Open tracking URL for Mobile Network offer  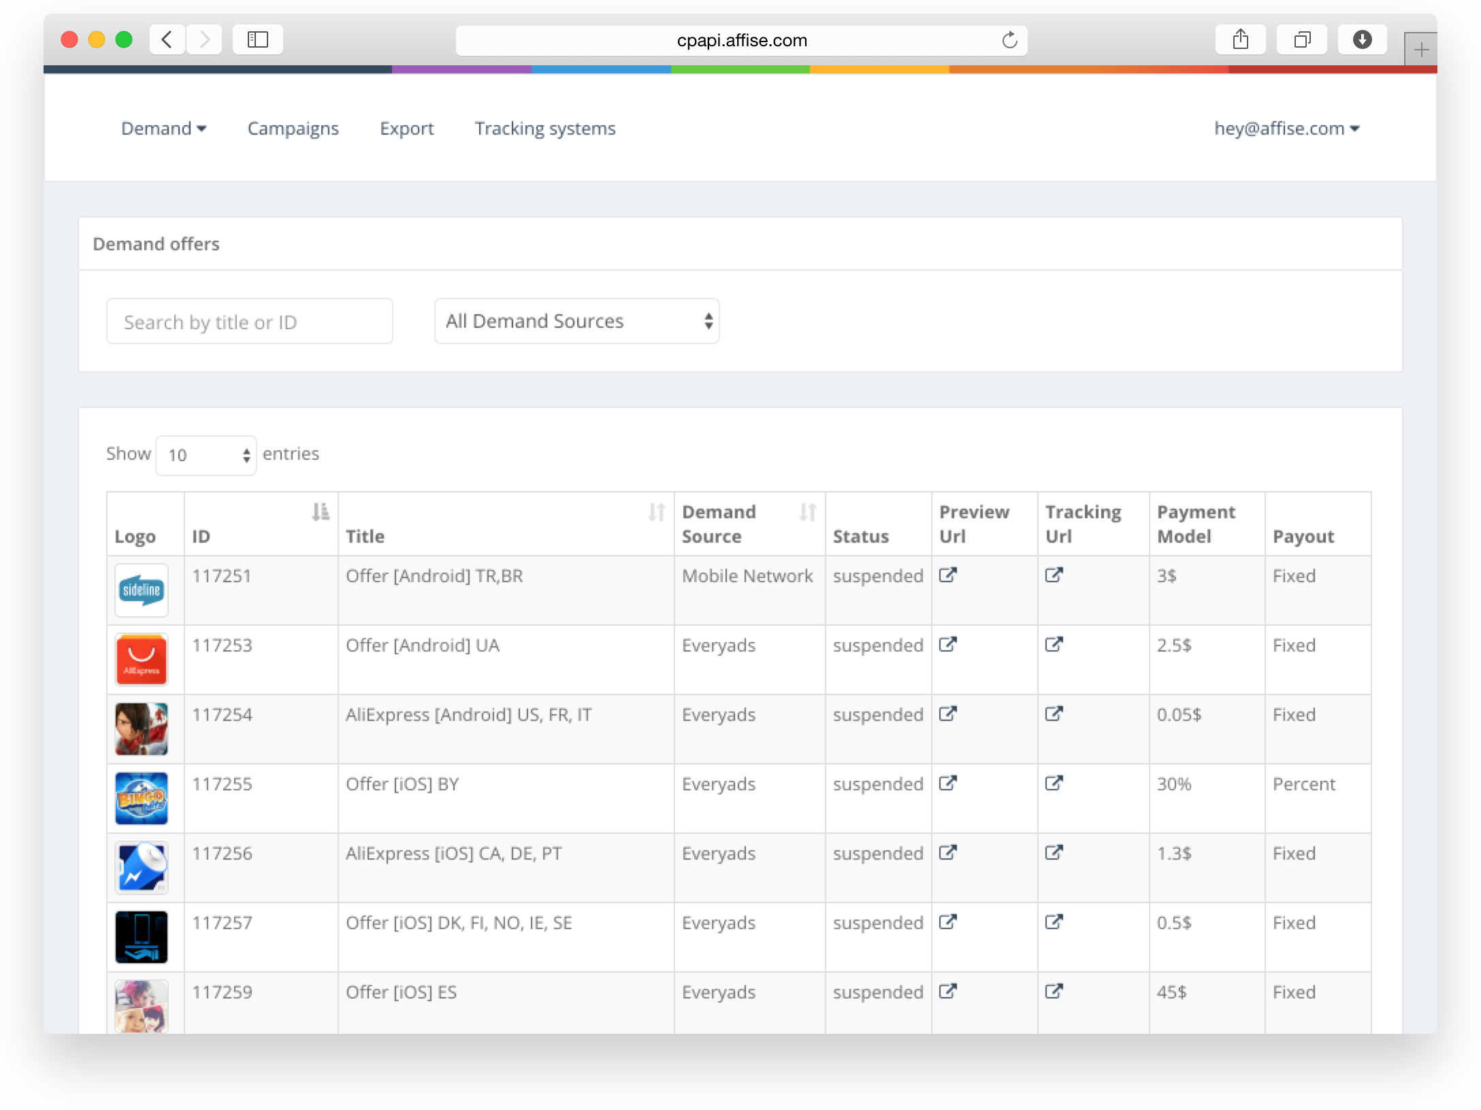(1054, 575)
